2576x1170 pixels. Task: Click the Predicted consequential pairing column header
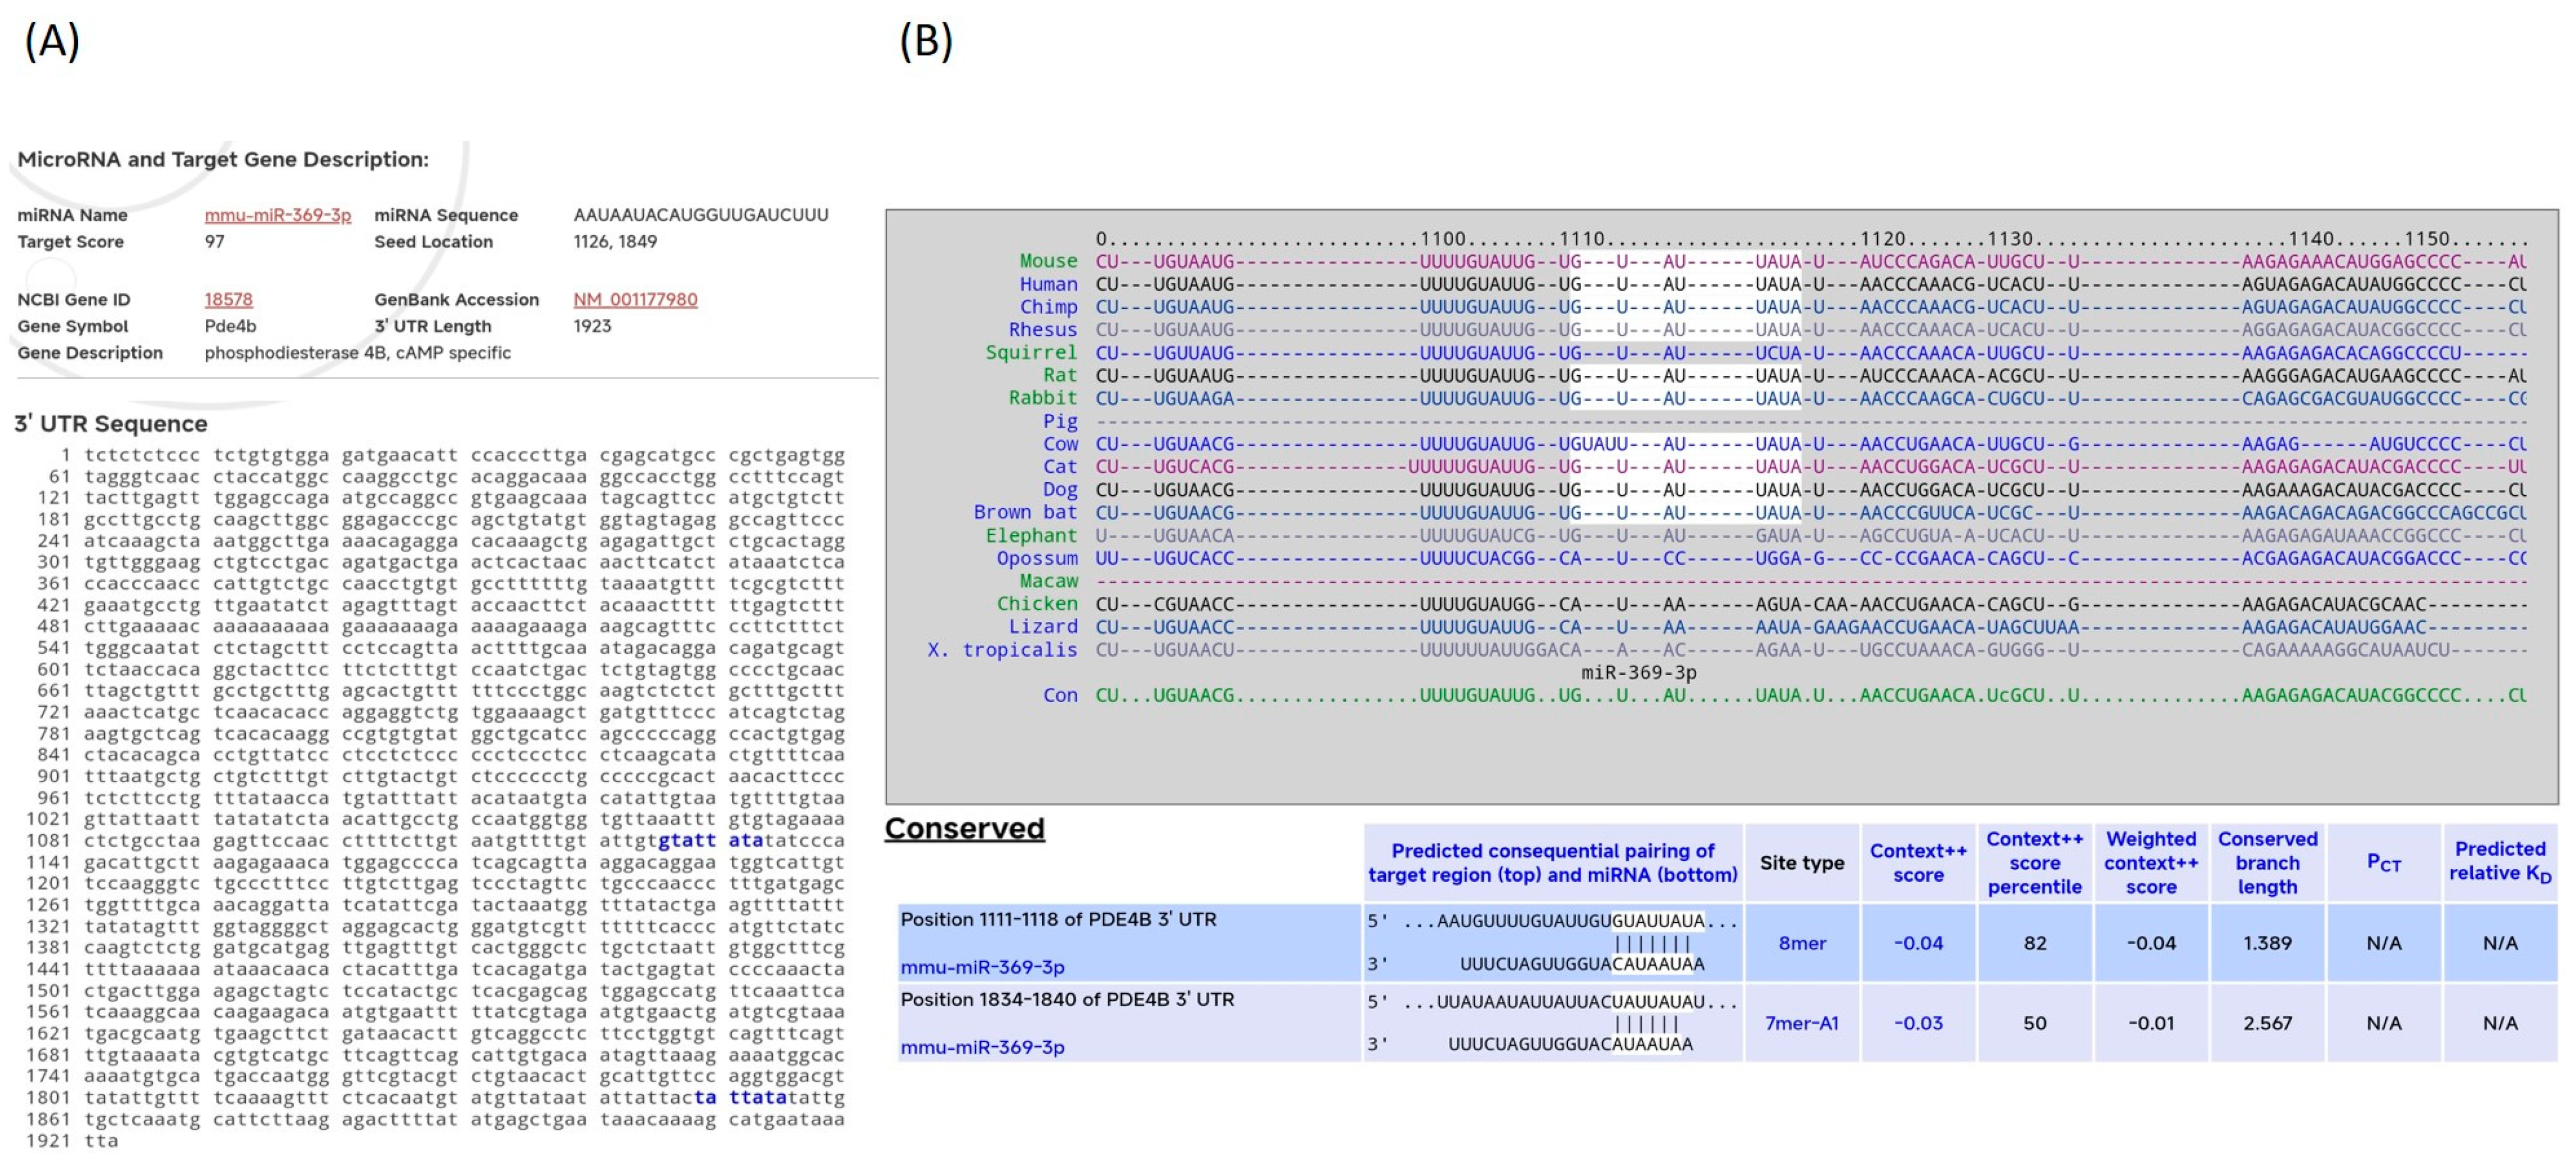[x=1552, y=862]
